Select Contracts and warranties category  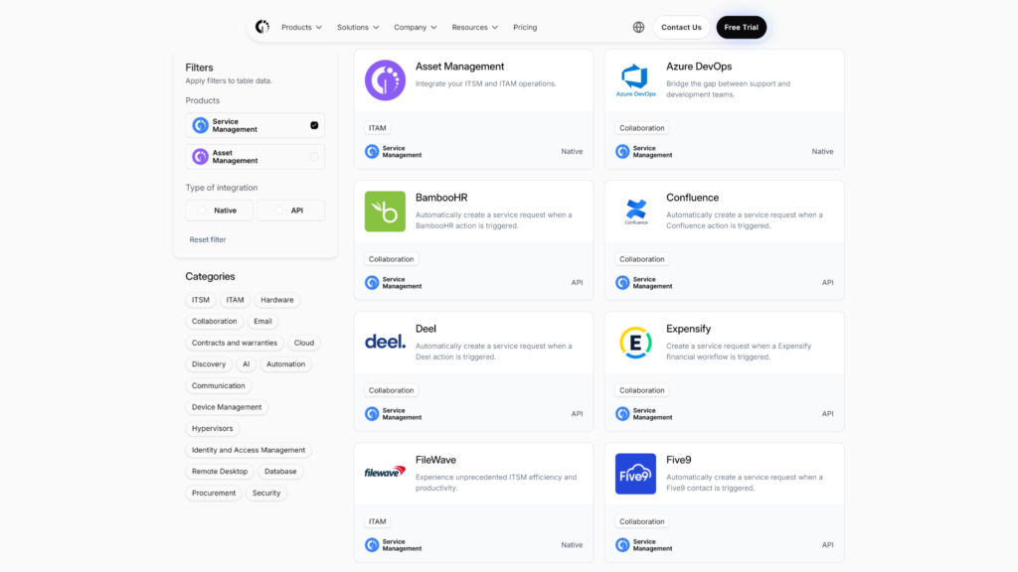click(235, 343)
